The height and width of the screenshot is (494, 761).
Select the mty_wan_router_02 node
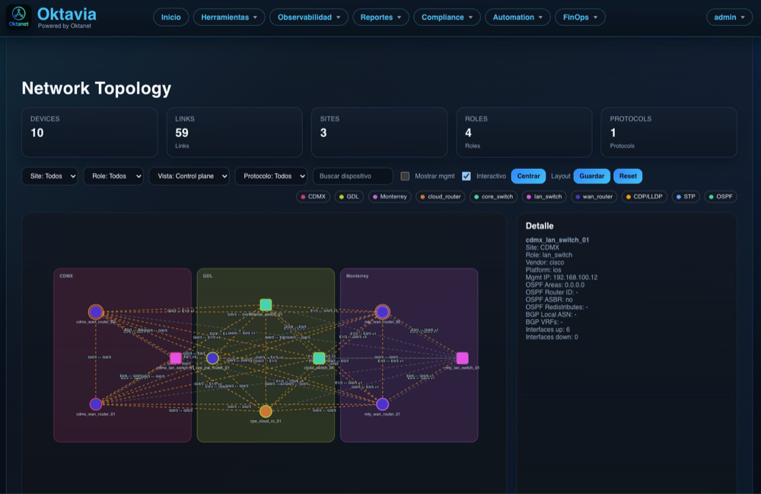coord(382,311)
